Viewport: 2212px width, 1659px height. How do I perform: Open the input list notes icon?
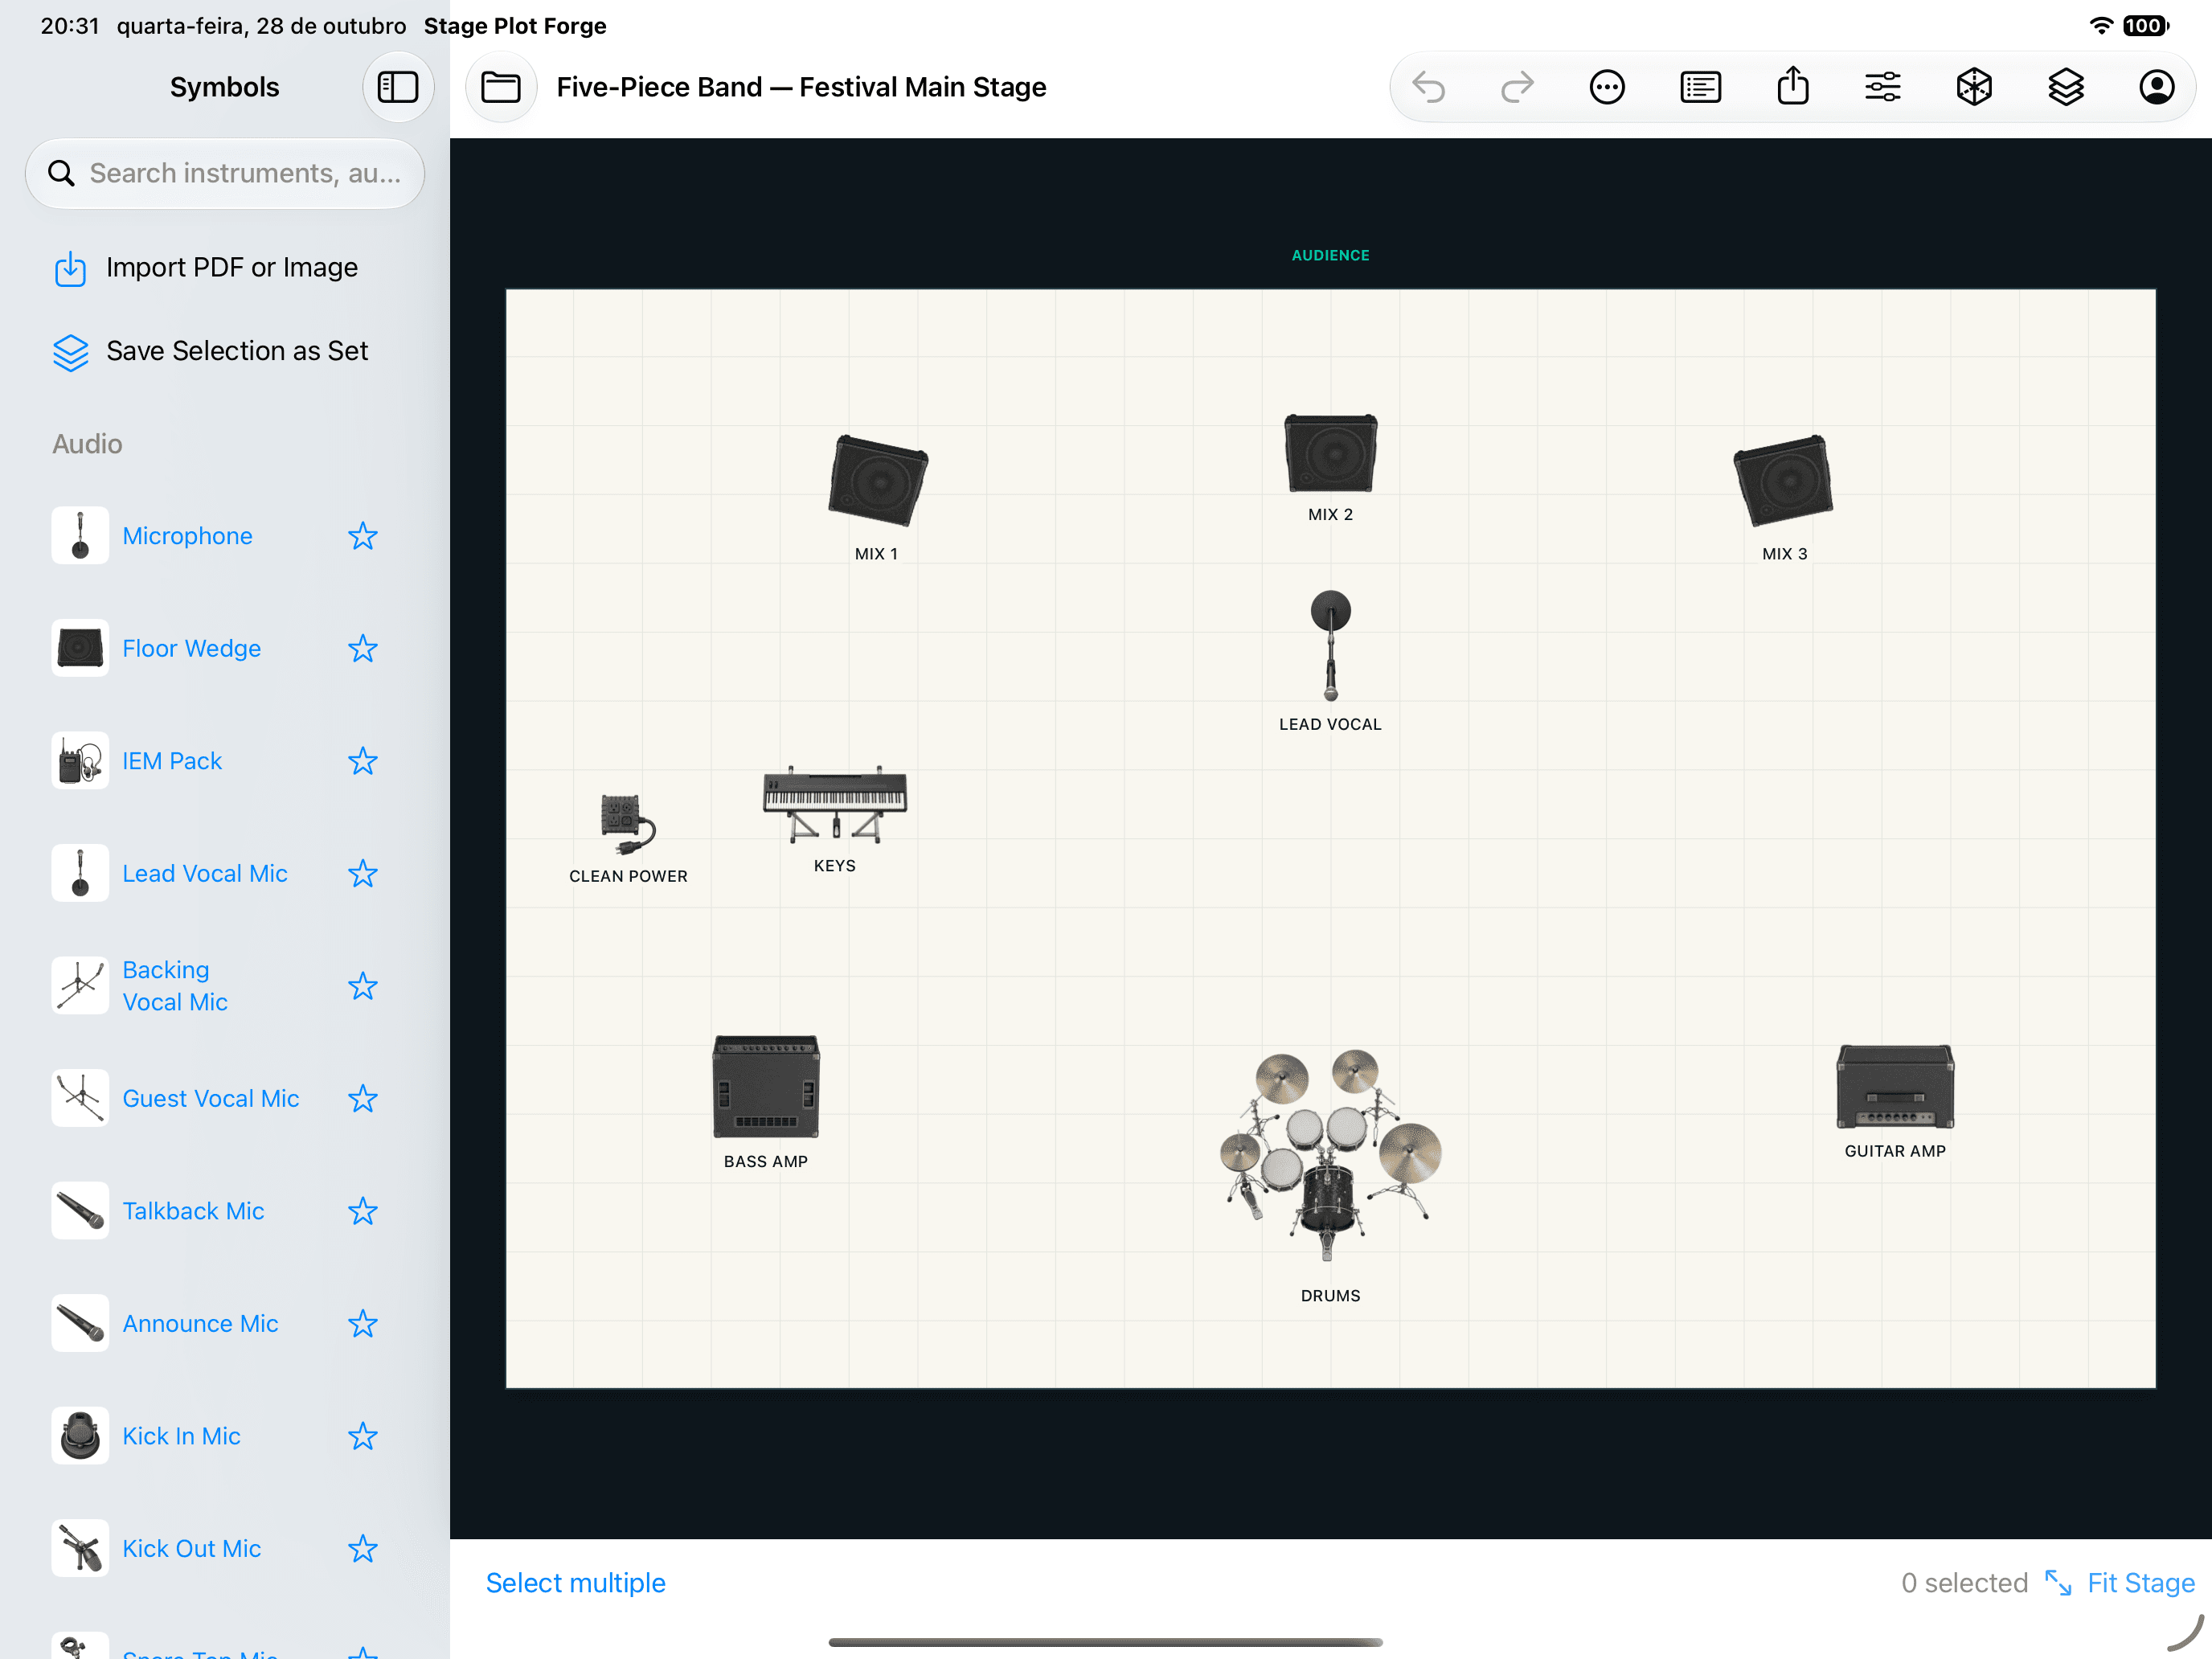[x=1700, y=87]
